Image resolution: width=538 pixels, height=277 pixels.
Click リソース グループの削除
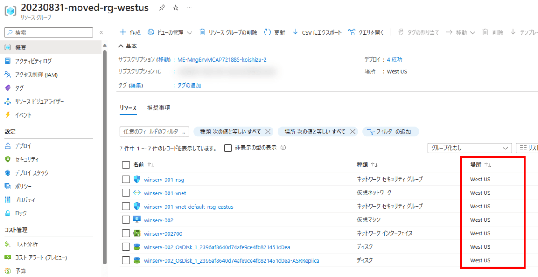(x=228, y=32)
